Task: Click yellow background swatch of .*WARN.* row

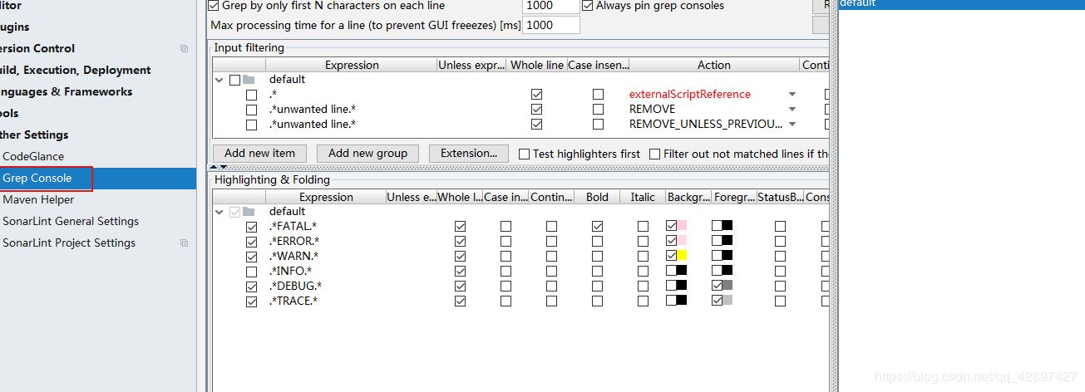Action: click(x=682, y=257)
